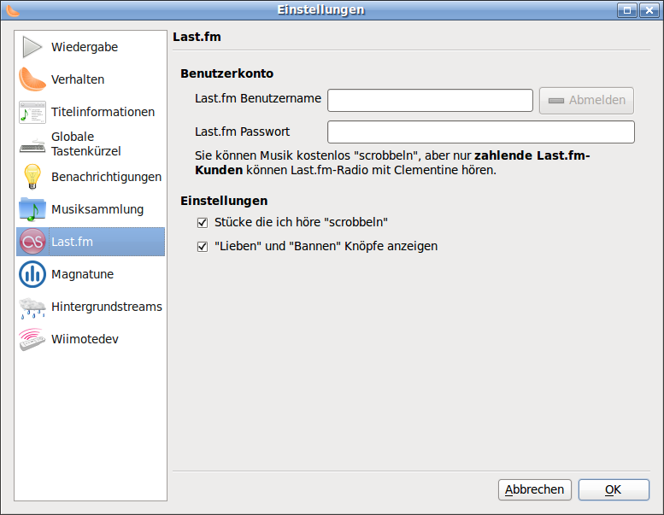The height and width of the screenshot is (515, 664).
Task: Click the Hintergrundstreams rain cloud icon
Action: click(x=32, y=307)
